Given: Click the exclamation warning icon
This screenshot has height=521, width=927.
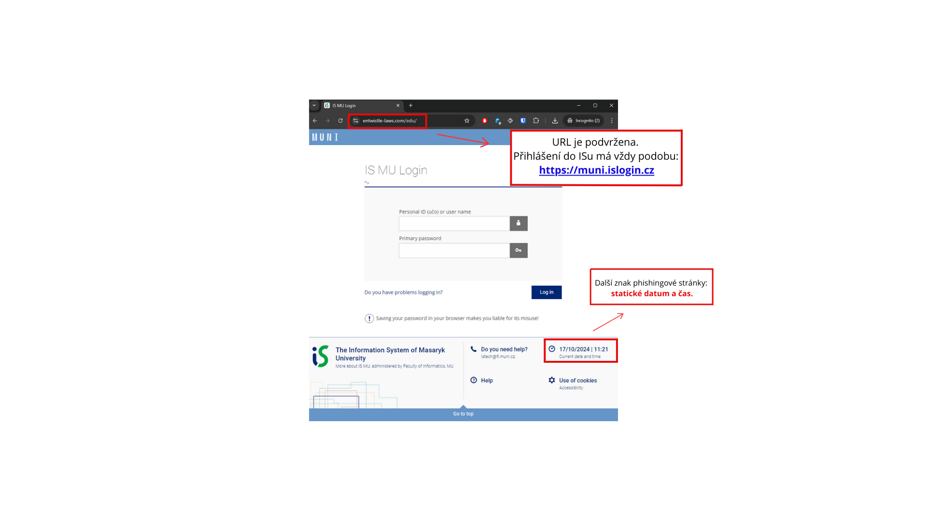Looking at the screenshot, I should pyautogui.click(x=369, y=318).
